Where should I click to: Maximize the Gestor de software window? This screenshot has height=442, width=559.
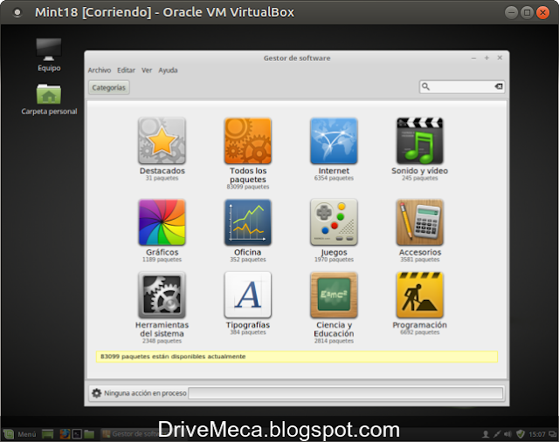coord(487,58)
